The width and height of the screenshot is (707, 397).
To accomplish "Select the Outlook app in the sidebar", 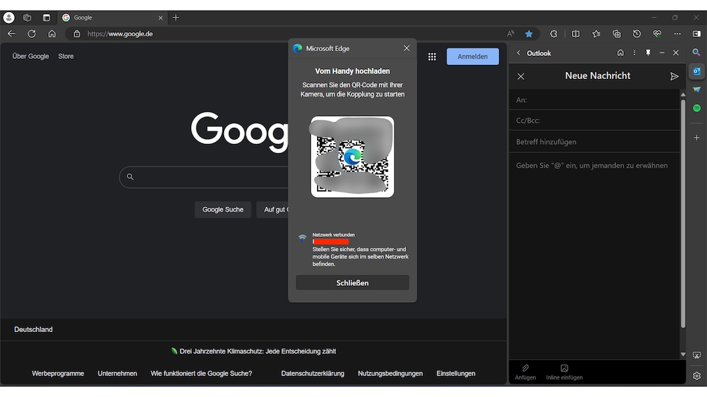I will pos(696,71).
